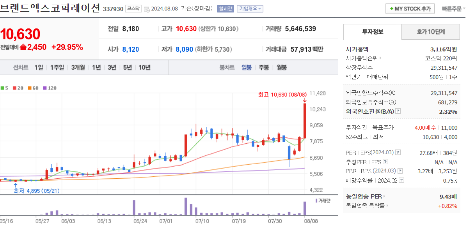
Task: Click the 코스닥 market badge
Action: tap(133, 9)
